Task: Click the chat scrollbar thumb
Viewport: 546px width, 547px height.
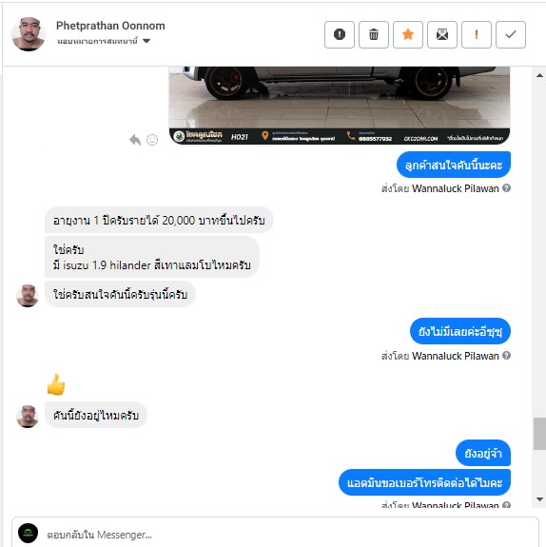Action: click(x=539, y=434)
